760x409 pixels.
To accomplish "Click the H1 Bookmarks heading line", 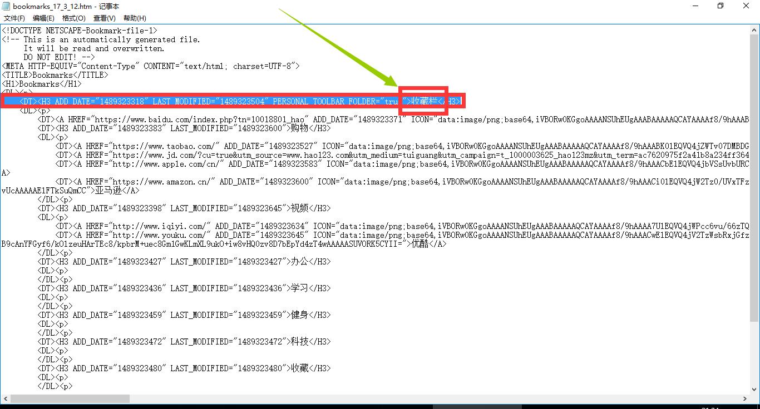I will tap(42, 84).
